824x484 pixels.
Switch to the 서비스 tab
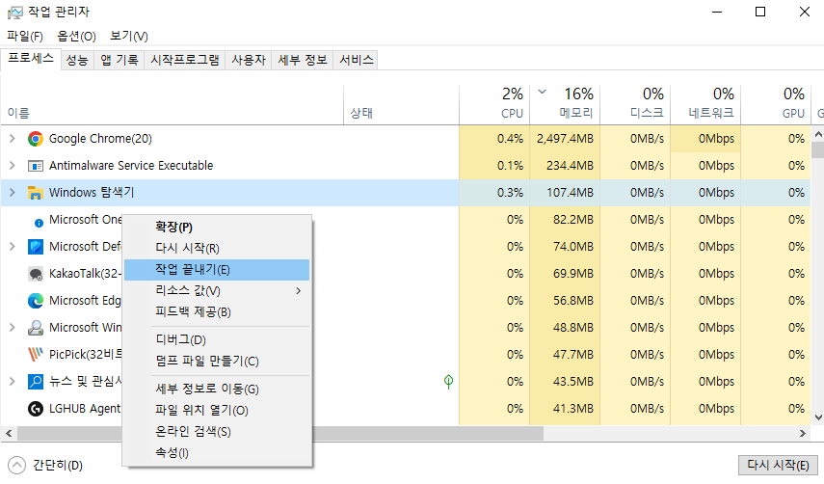(356, 61)
